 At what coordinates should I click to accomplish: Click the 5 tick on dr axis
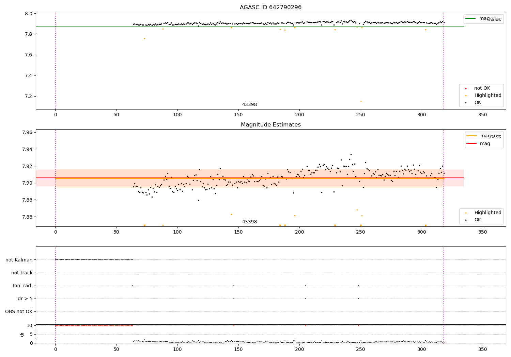point(31,335)
